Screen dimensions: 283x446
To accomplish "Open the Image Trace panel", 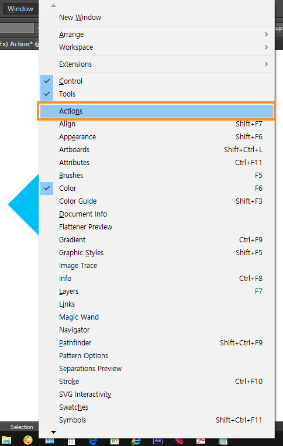I will (x=157, y=266).
